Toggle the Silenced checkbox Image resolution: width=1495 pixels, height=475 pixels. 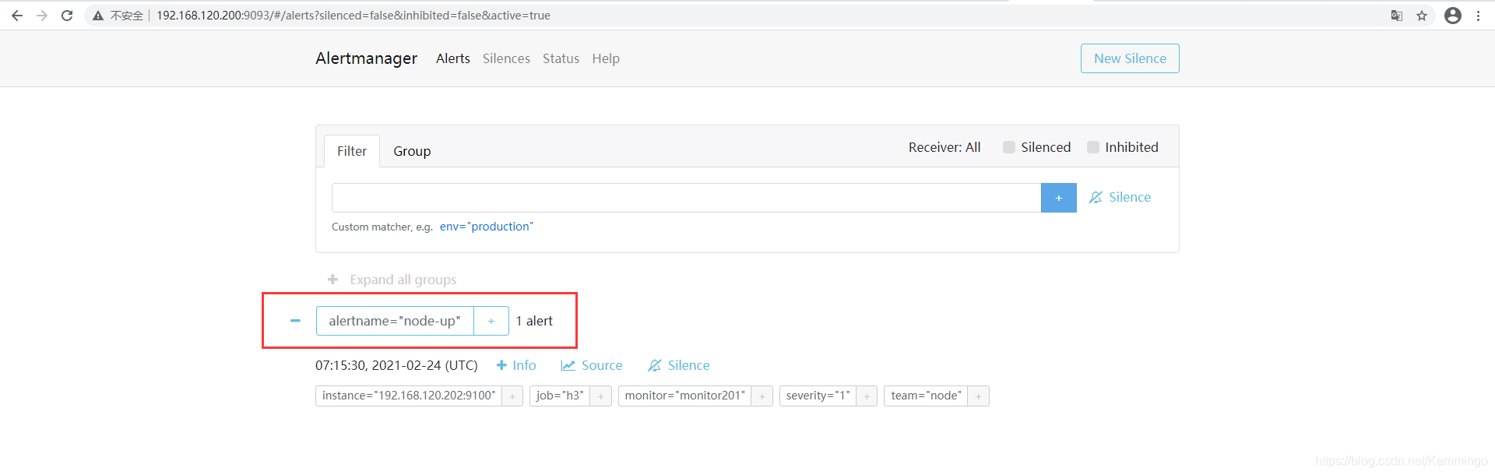click(1009, 147)
